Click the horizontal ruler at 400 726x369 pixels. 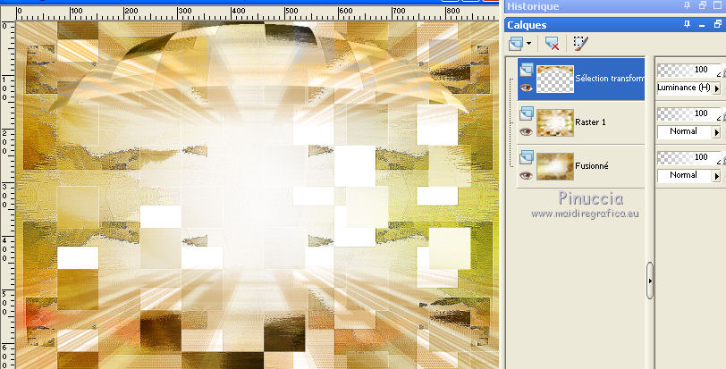[238, 11]
